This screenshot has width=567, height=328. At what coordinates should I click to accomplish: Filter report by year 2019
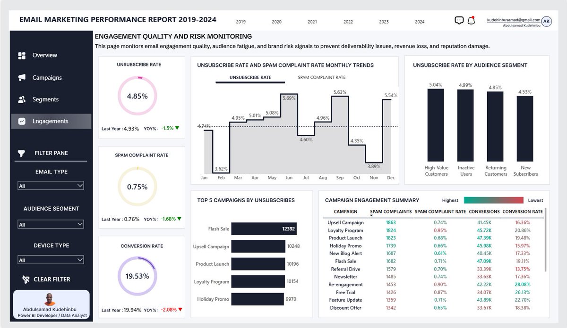tap(241, 22)
